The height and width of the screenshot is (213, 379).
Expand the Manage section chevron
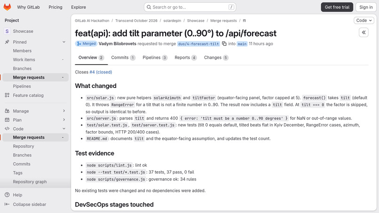(x=64, y=110)
